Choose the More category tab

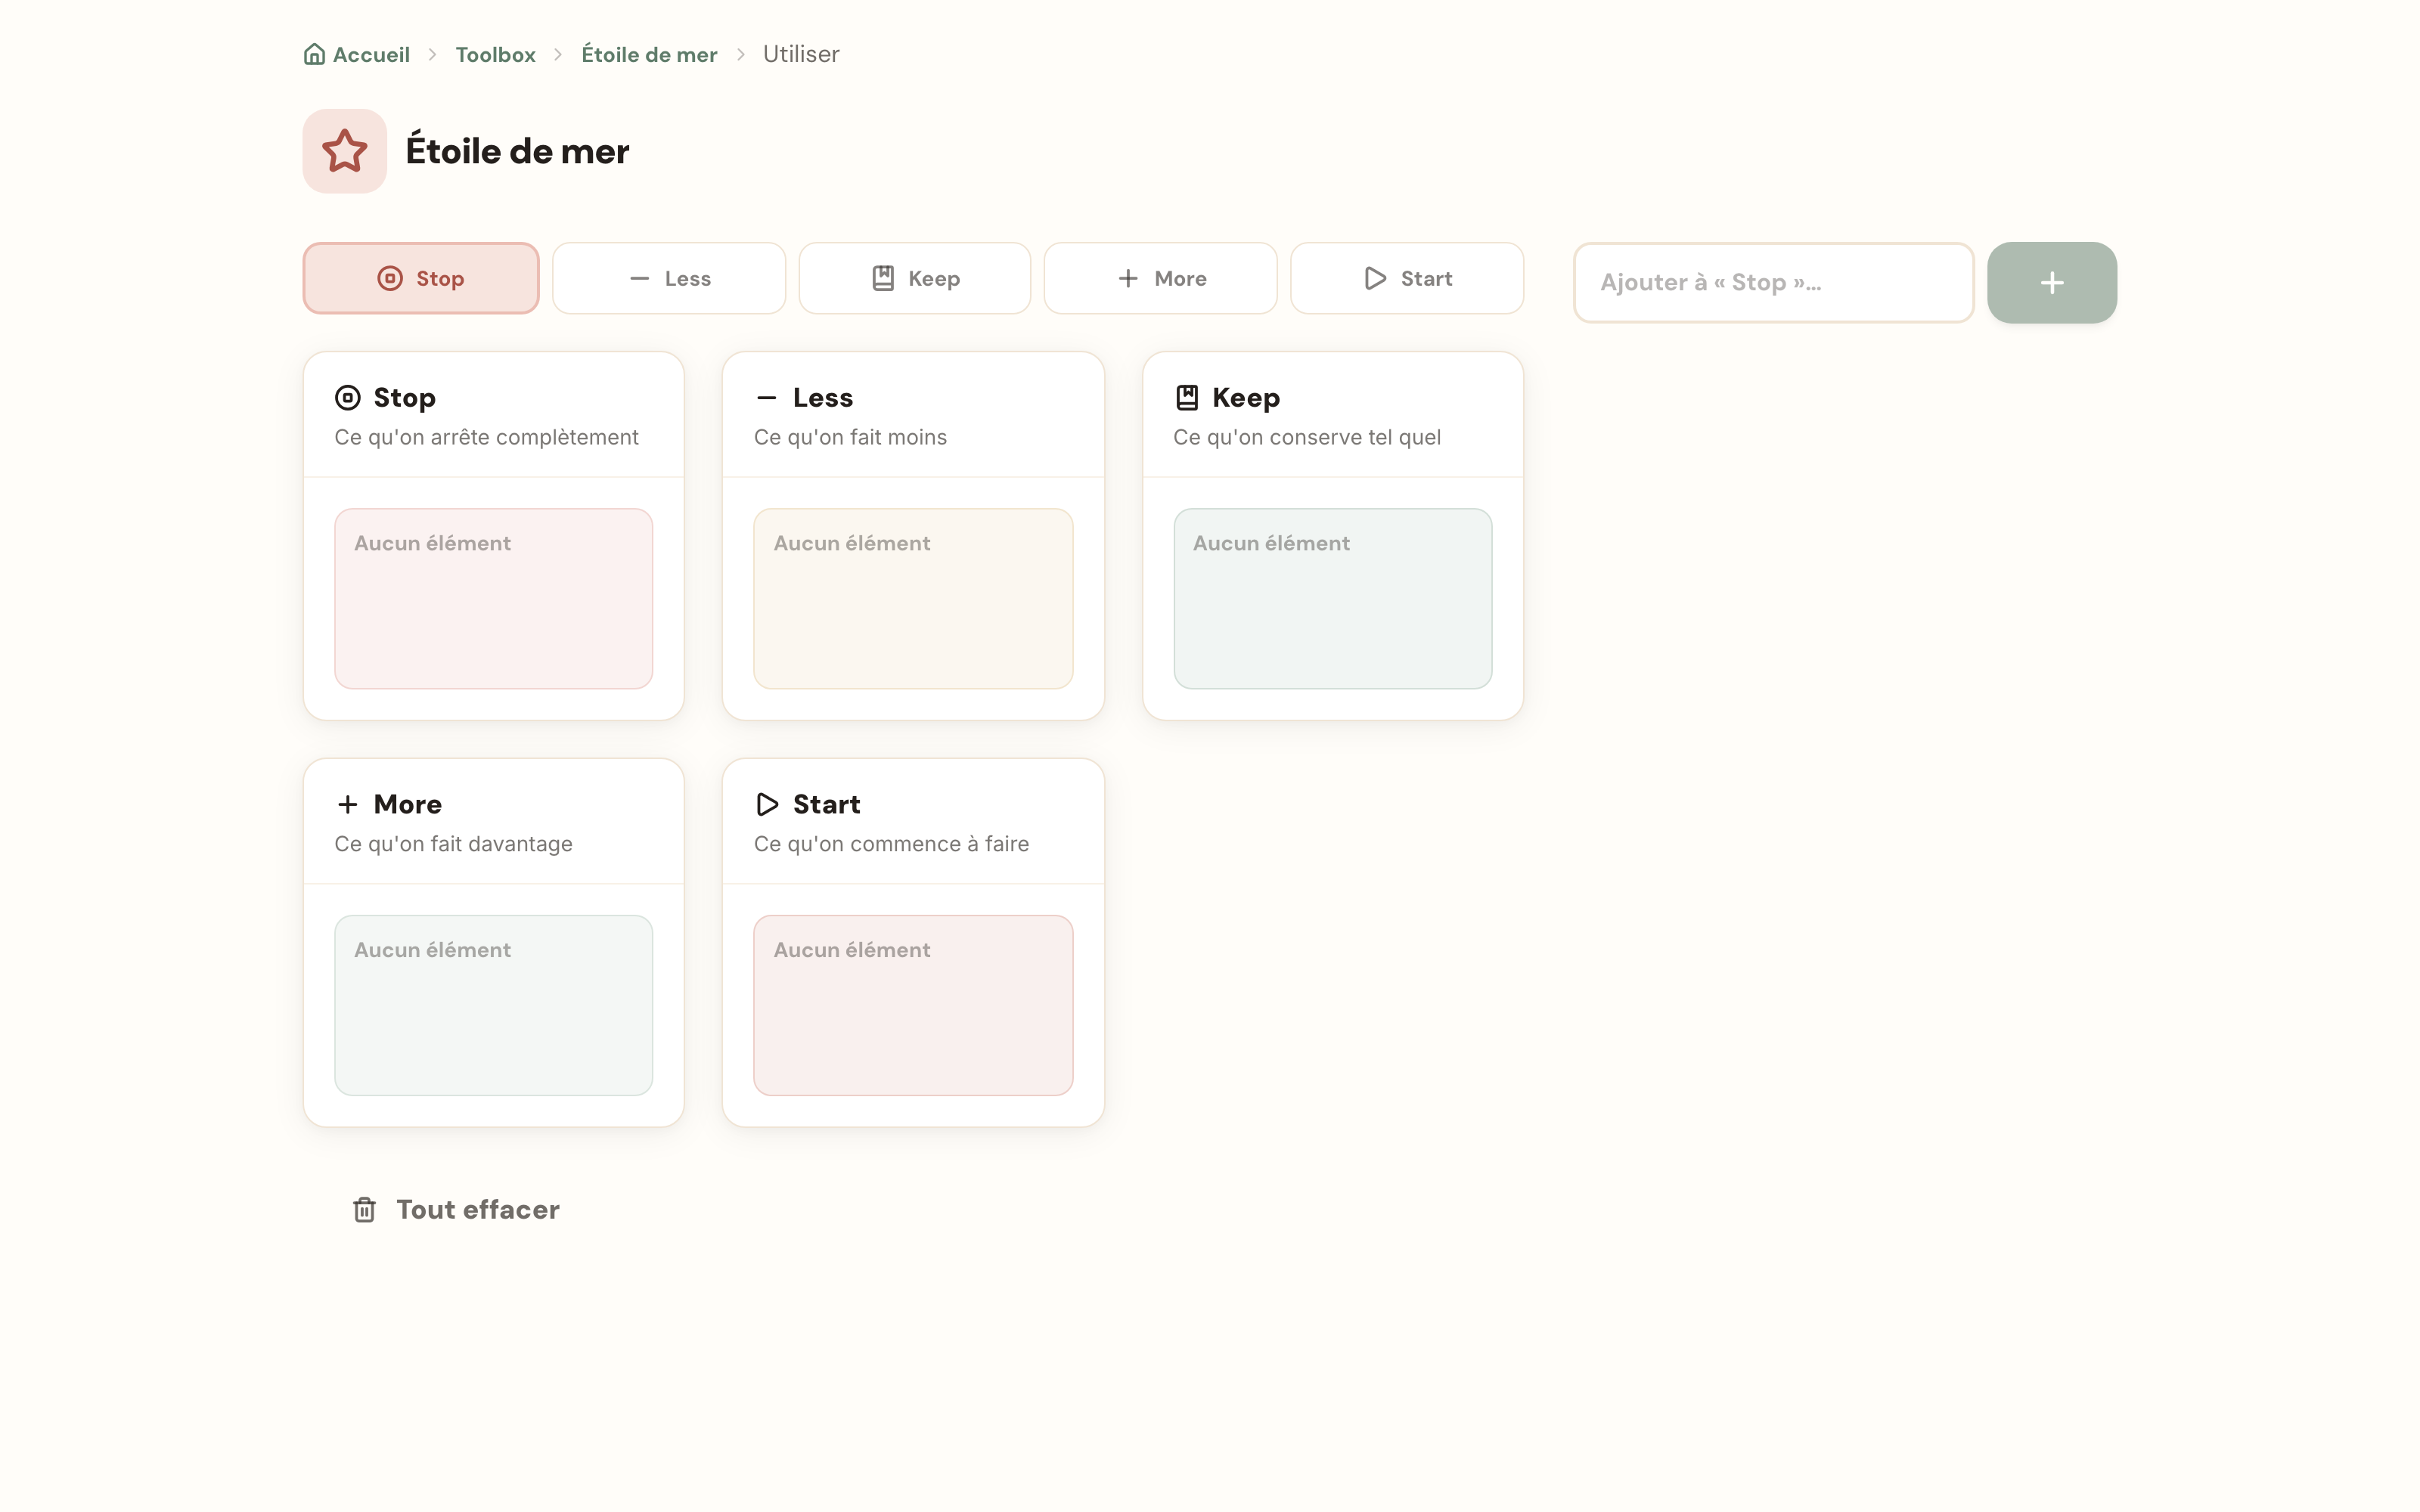[x=1161, y=279]
